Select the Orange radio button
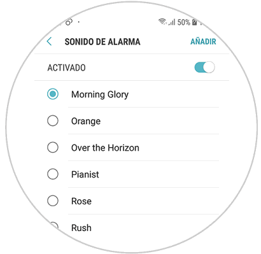The image size is (261, 254). click(x=53, y=121)
